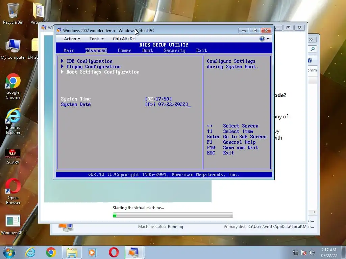Click Windows Virtual PC taskbar icon
Viewport: 346px width, 259px height.
tap(134, 252)
